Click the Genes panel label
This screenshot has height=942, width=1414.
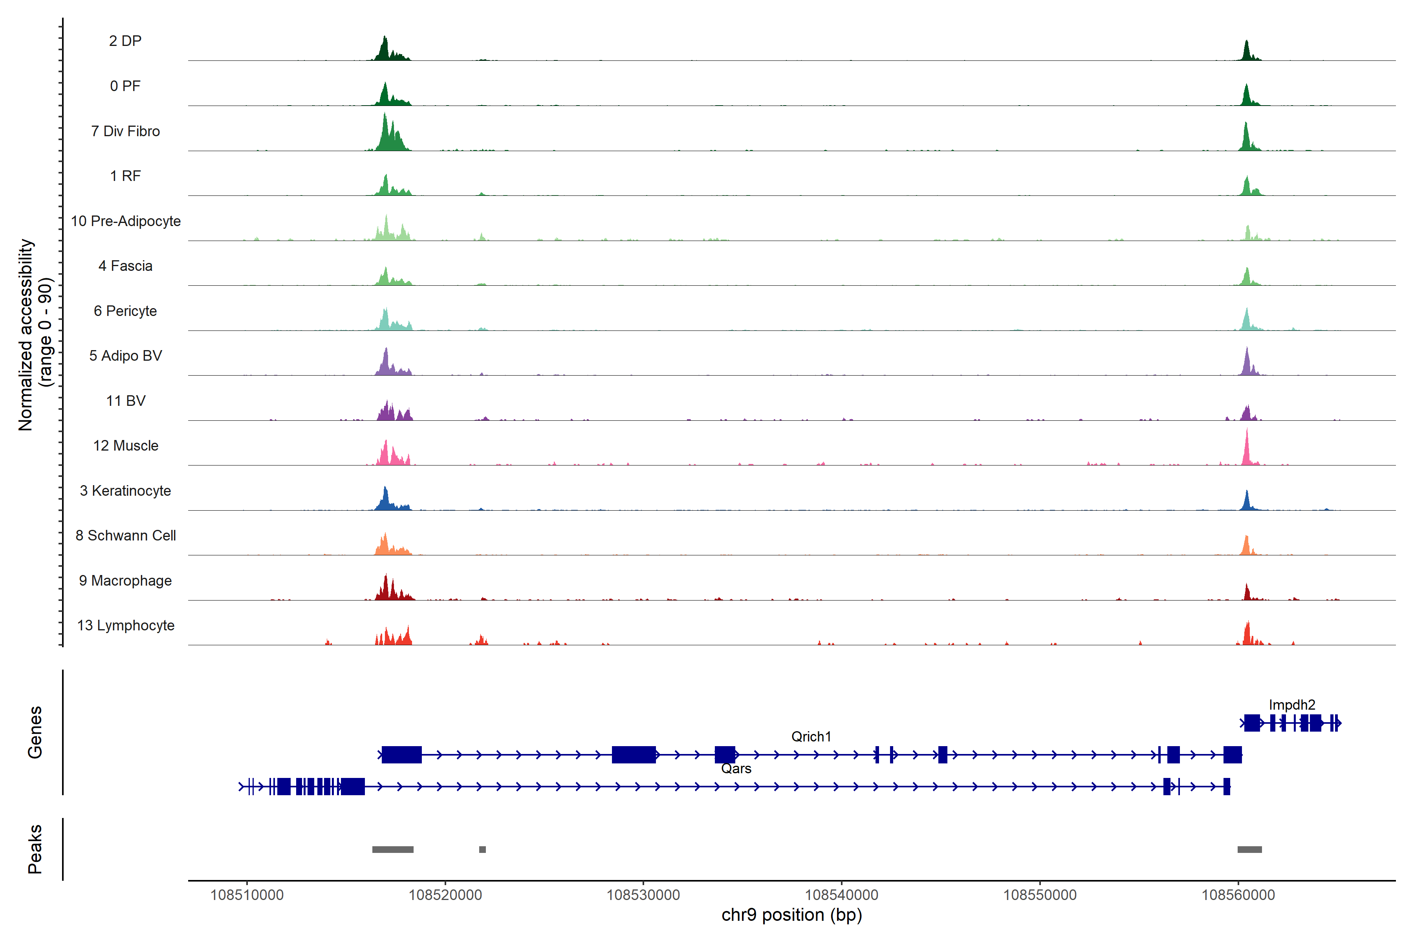pos(35,732)
